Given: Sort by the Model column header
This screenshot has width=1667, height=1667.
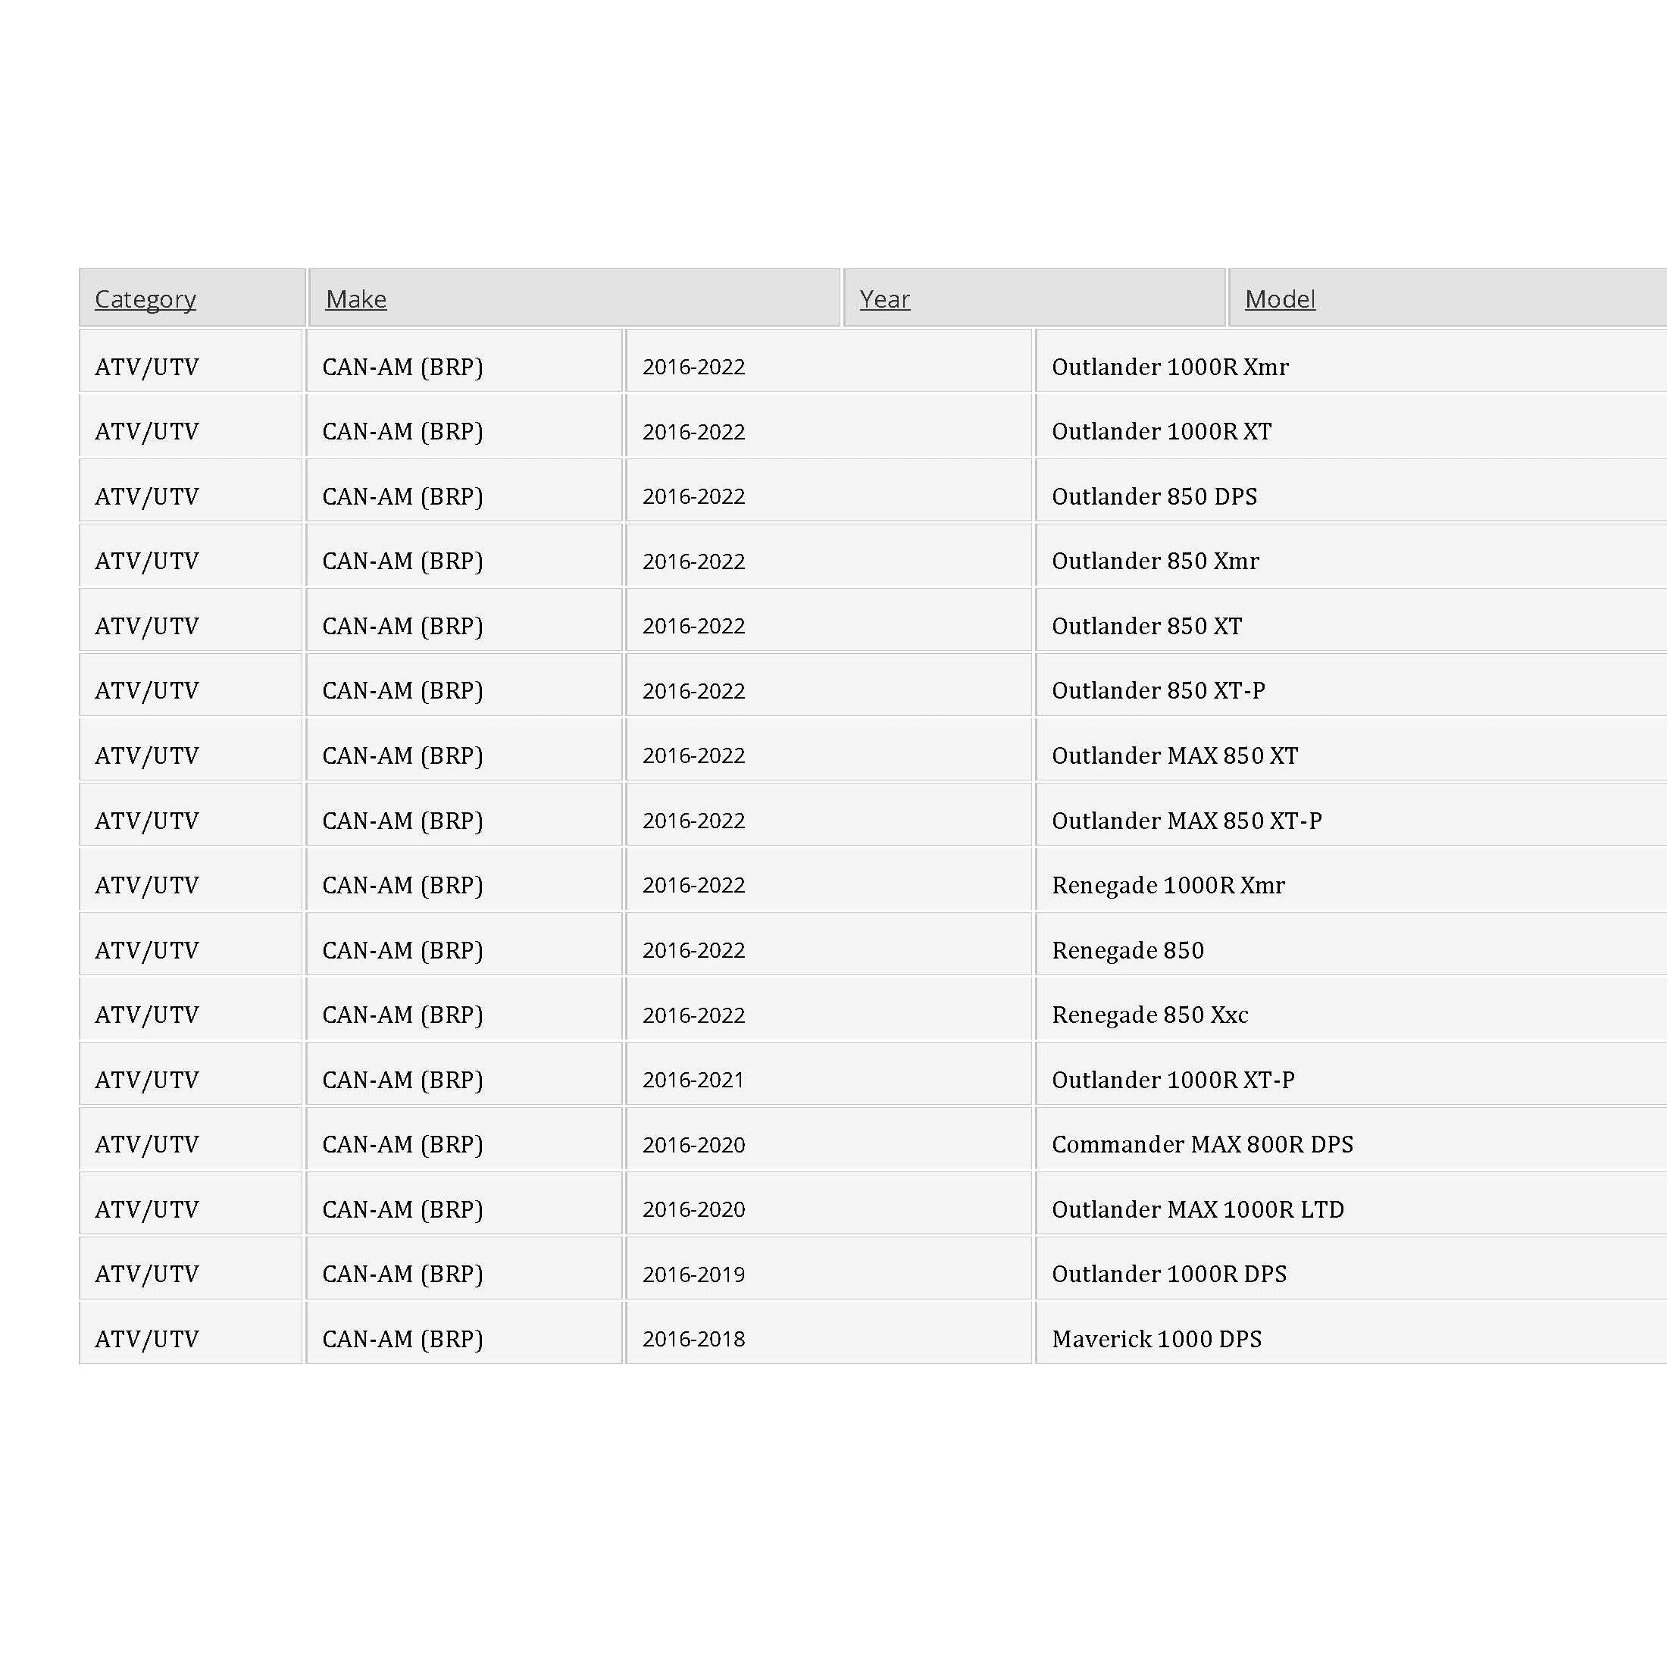Looking at the screenshot, I should (1280, 299).
